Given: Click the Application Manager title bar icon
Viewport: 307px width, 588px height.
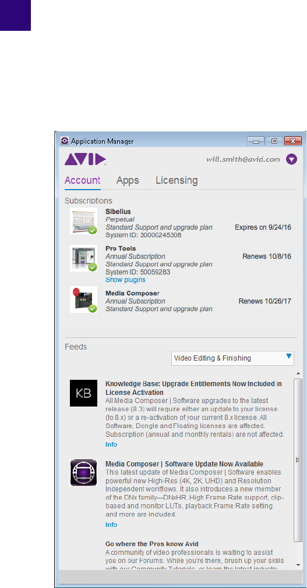Looking at the screenshot, I should 65,141.
